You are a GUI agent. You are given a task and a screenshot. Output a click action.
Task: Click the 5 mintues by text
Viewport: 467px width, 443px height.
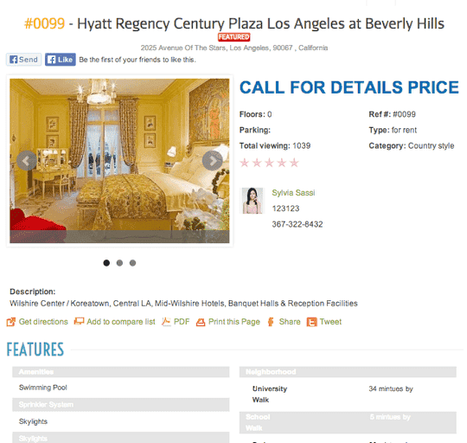pyautogui.click(x=390, y=417)
